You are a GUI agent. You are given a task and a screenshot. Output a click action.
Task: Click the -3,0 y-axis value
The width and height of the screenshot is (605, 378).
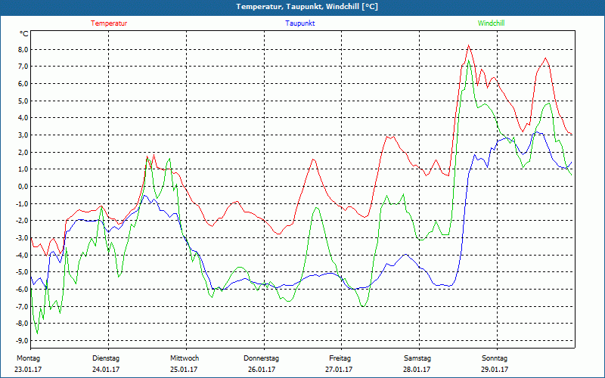pyautogui.click(x=23, y=237)
